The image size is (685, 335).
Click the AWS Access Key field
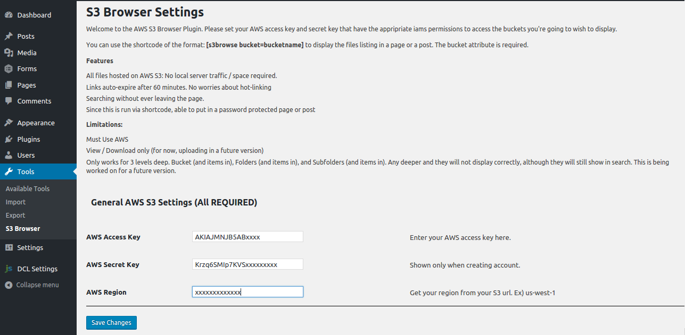tap(247, 237)
